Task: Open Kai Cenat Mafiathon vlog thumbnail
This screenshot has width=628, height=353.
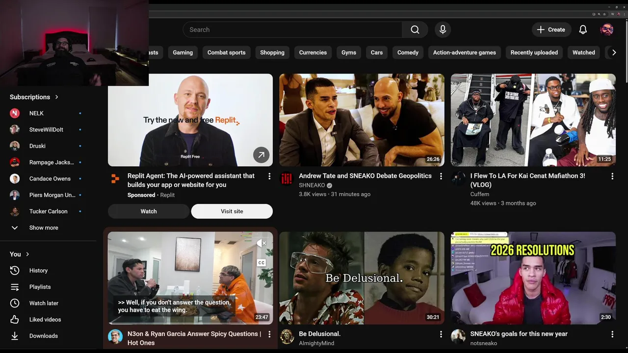Action: click(533, 120)
